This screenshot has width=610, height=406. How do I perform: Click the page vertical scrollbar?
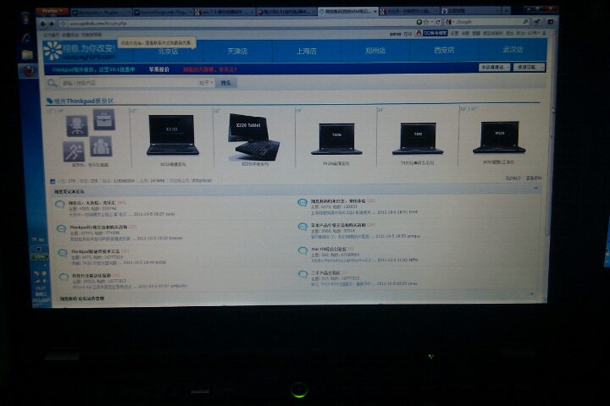[548, 167]
